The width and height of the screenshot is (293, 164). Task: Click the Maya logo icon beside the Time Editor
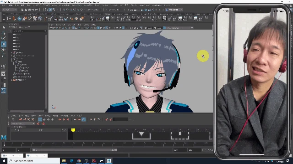point(4,138)
